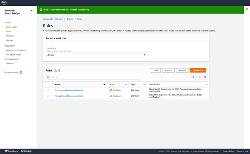Click the Delete button
The height and width of the screenshot is (154, 250).
pos(168,70)
